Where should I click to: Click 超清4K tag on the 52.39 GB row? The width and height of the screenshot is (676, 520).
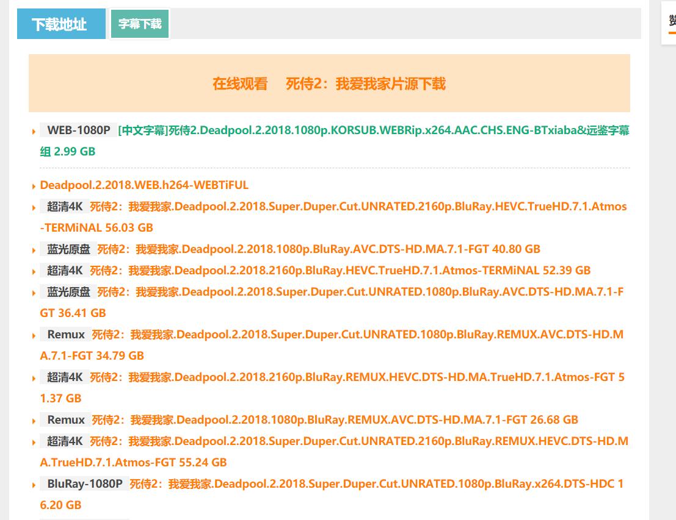click(65, 270)
